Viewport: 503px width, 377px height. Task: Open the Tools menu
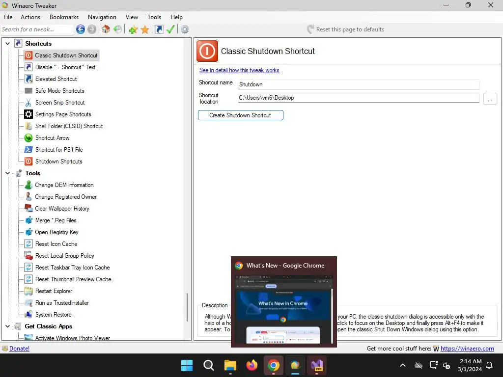tap(154, 17)
